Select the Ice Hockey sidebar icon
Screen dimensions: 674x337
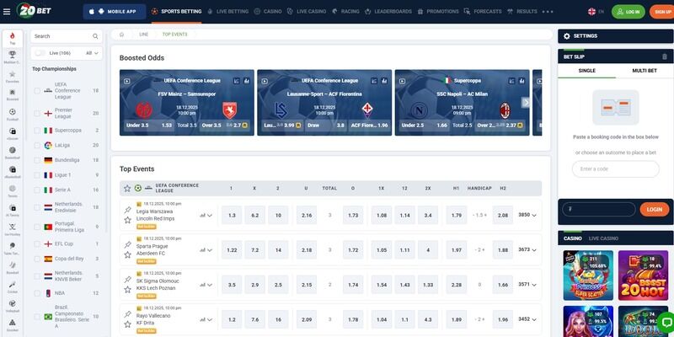(12, 229)
